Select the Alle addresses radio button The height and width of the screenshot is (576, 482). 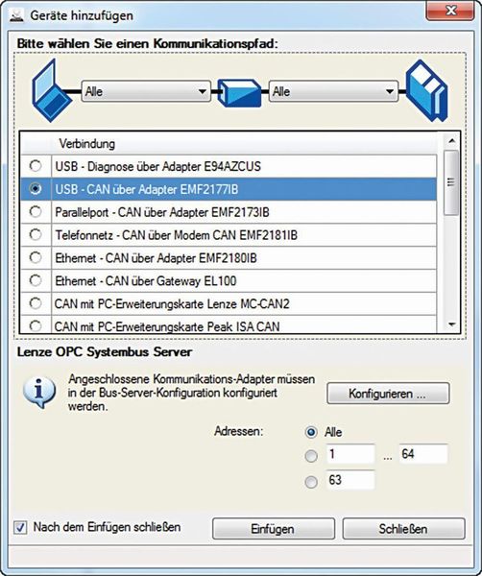[311, 432]
